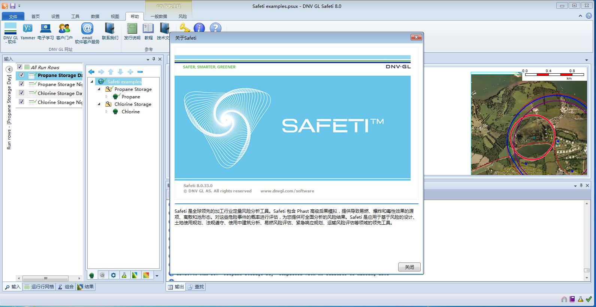Switch to the 设置 ribbon tab
This screenshot has width=596, height=307.
click(55, 16)
